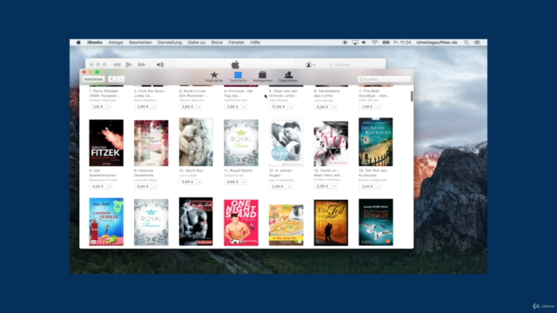557x313 pixels.
Task: Open the Fitzek Der Seelenbrecher cover
Action: (x=106, y=143)
